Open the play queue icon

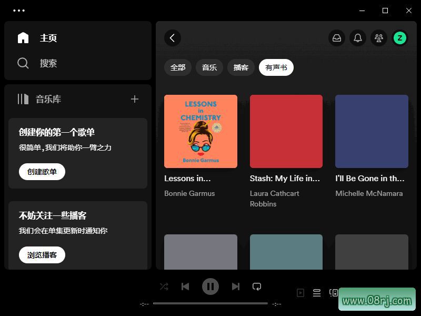316,293
